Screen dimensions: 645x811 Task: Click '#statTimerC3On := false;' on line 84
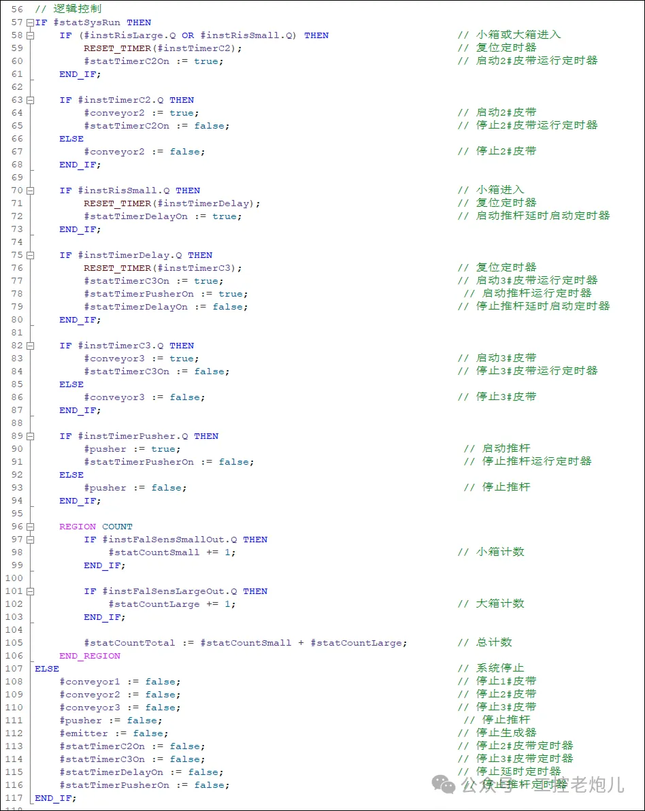point(156,372)
